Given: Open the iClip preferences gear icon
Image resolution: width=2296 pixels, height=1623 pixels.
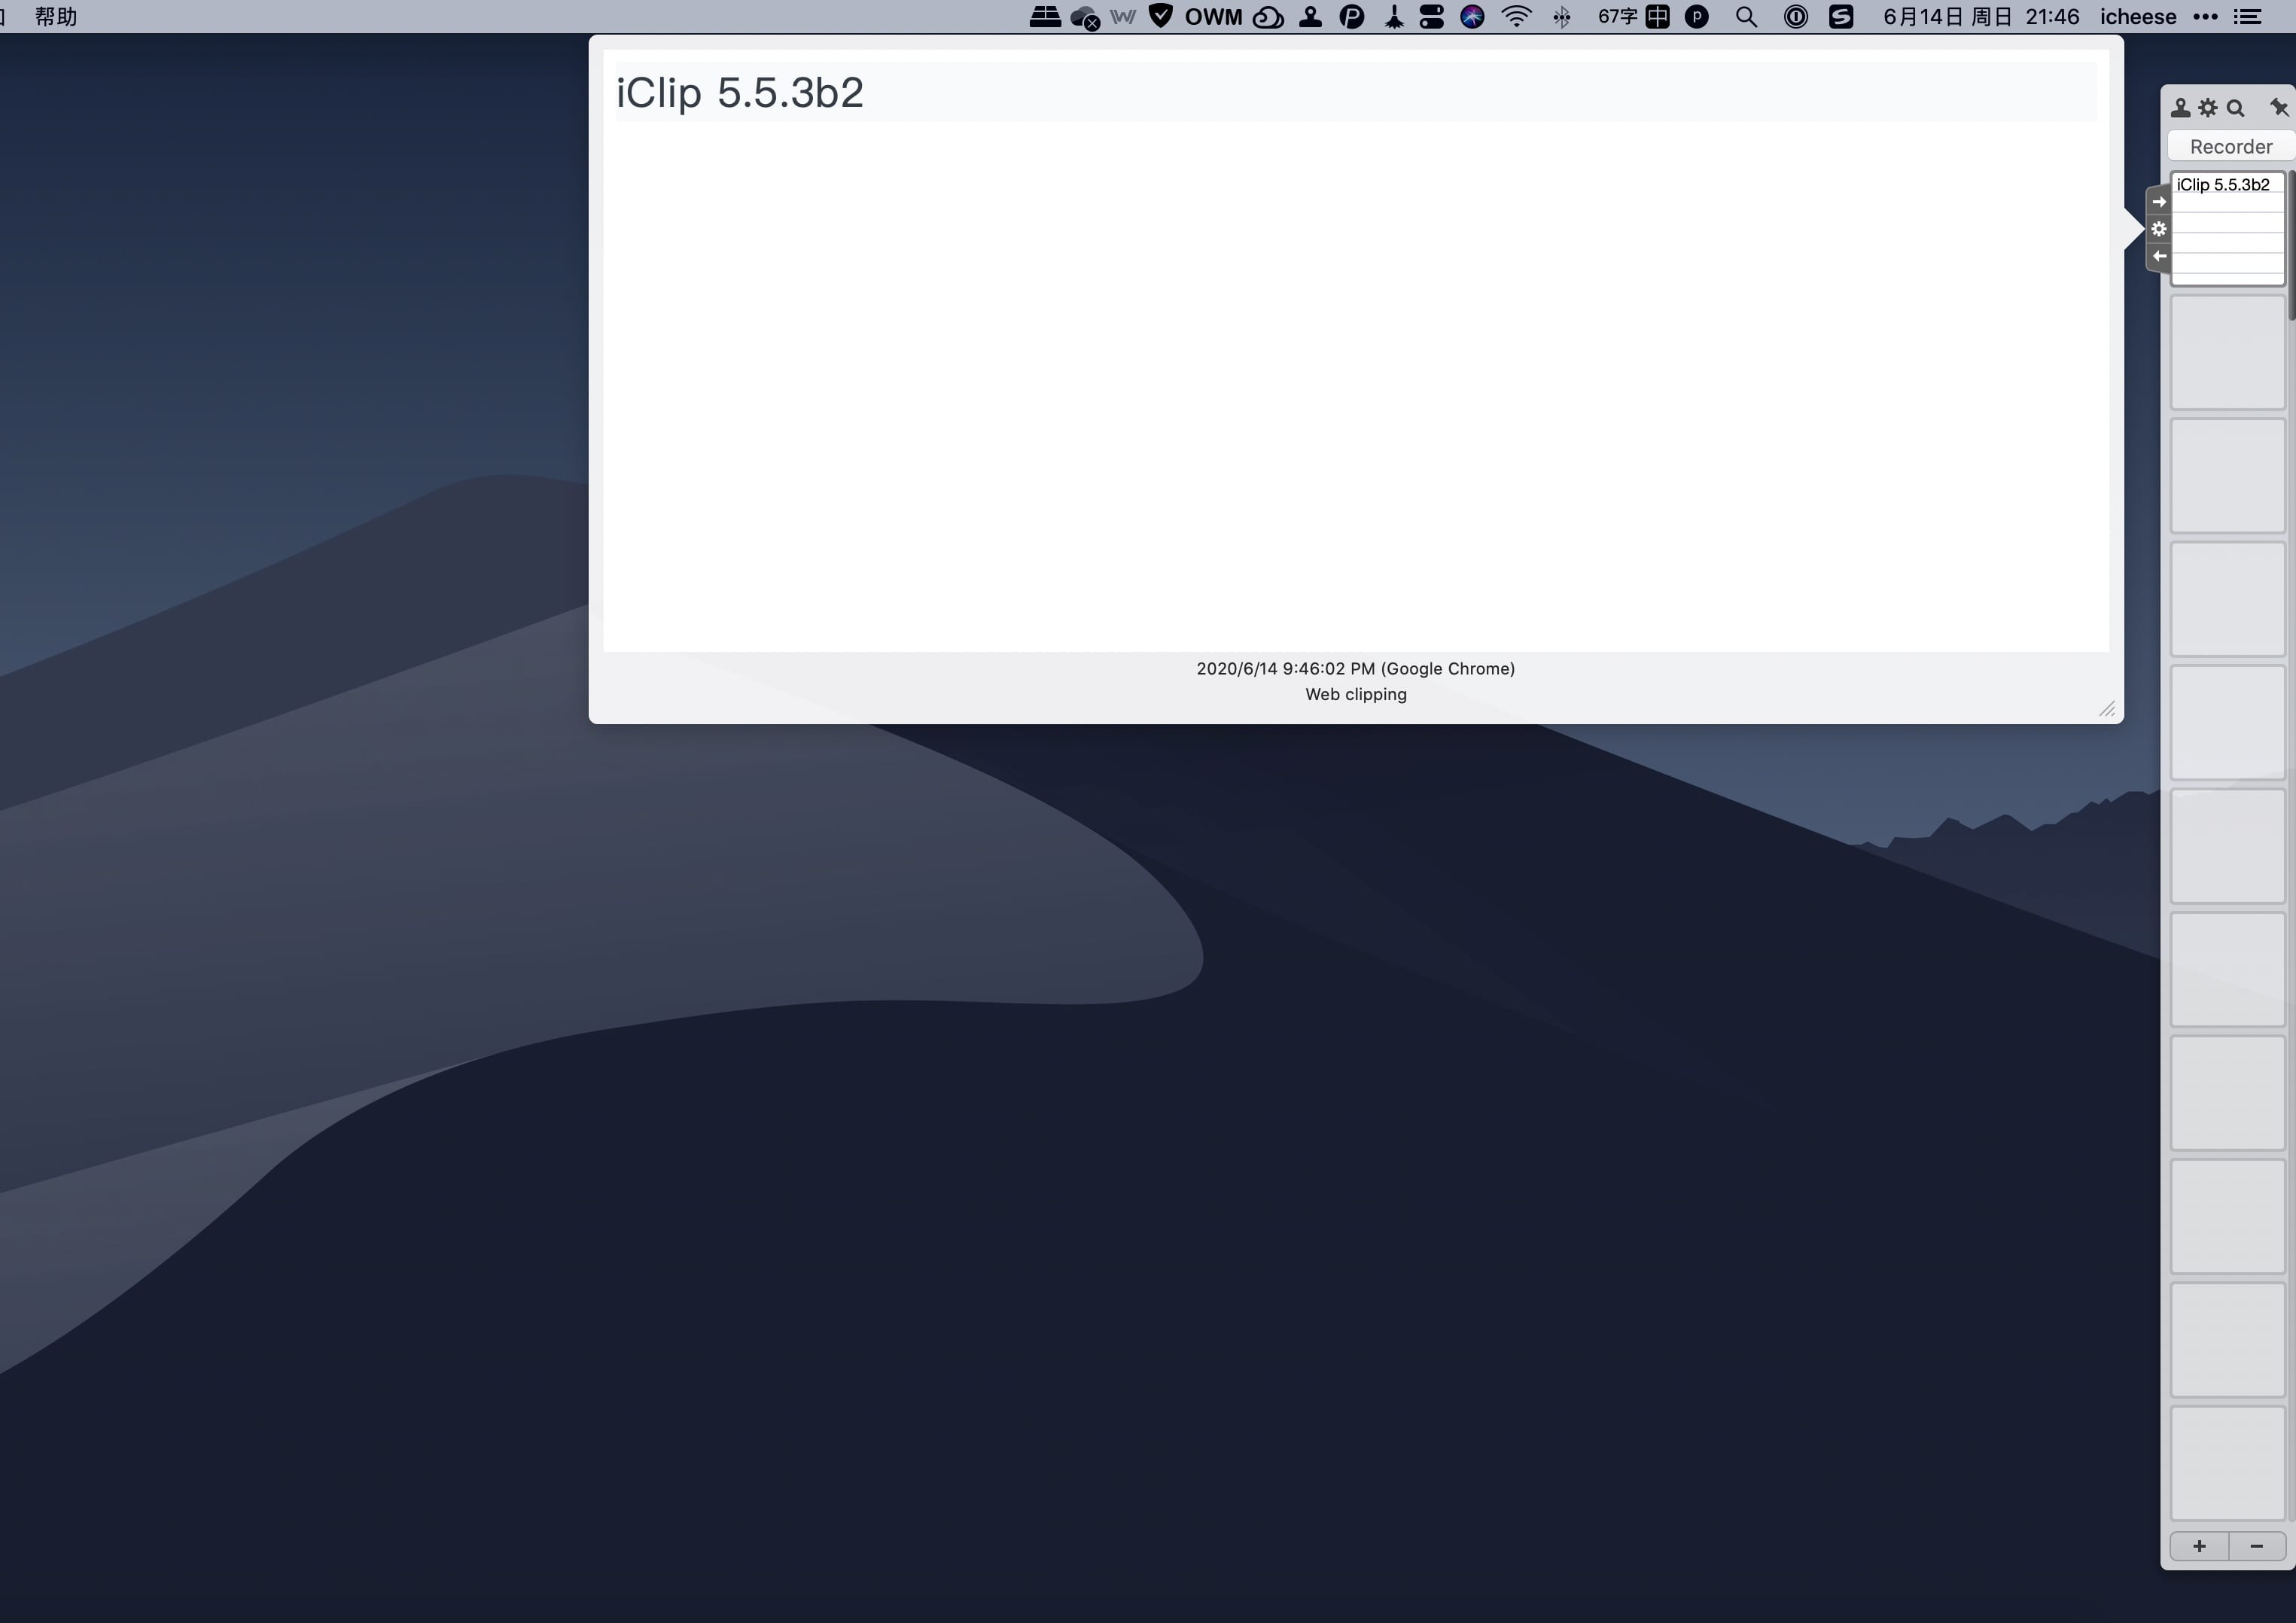Looking at the screenshot, I should [2209, 107].
